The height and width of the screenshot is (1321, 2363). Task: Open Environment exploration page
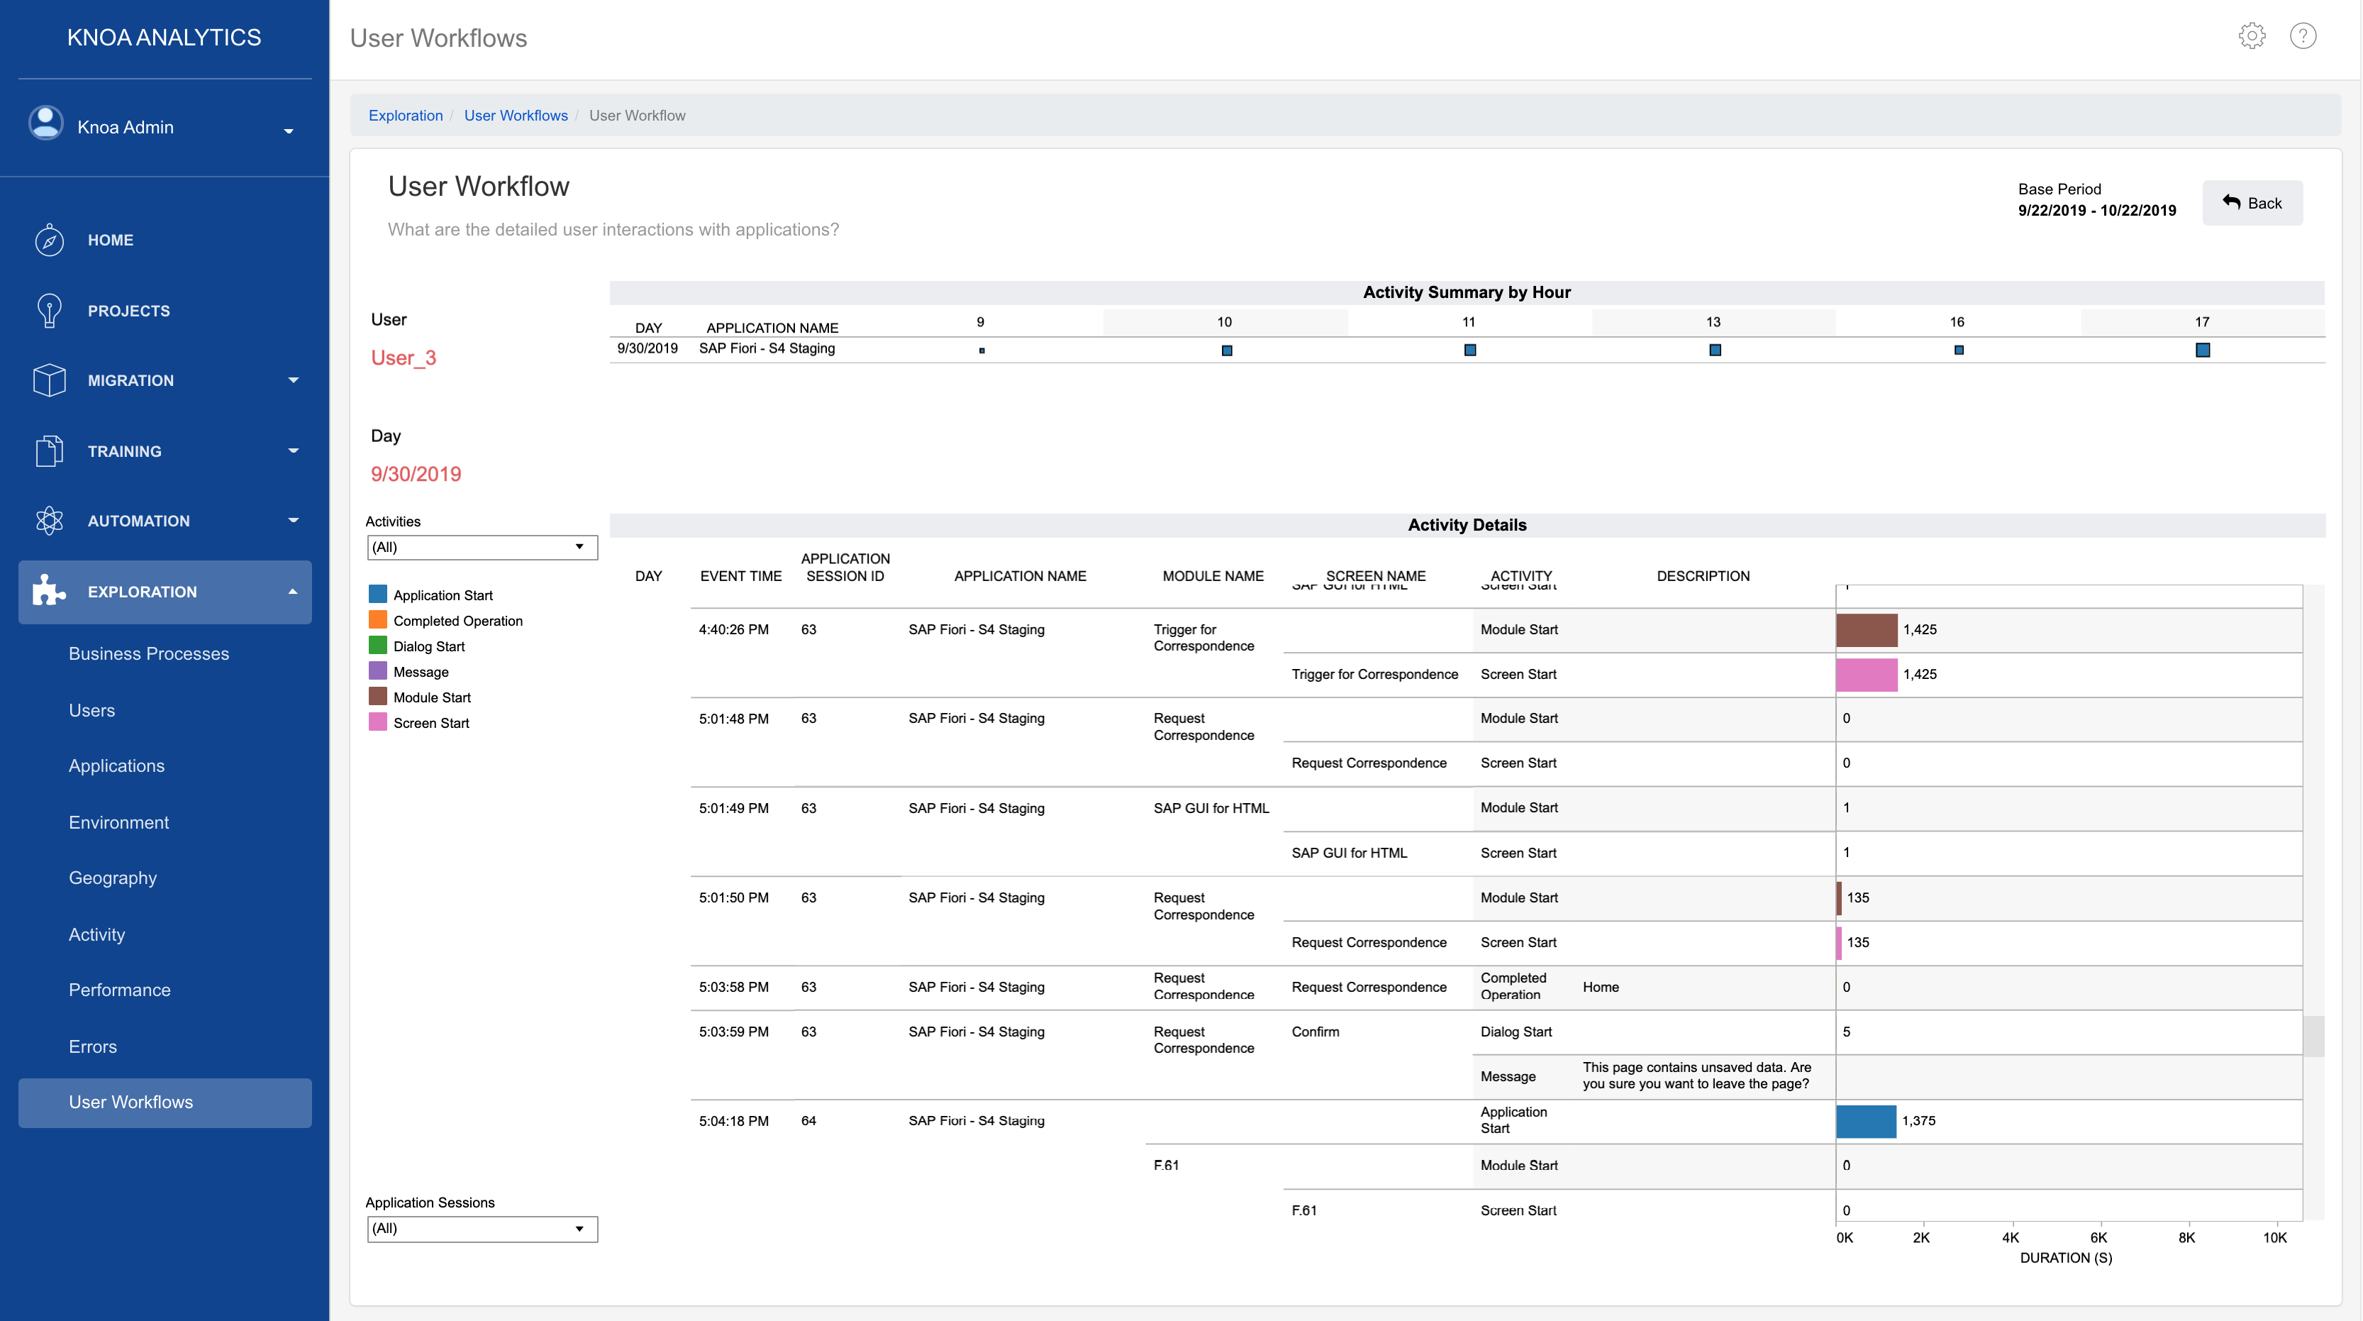click(118, 822)
